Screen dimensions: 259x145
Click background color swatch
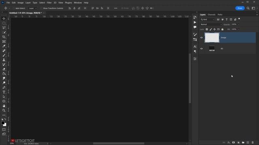click(5, 125)
